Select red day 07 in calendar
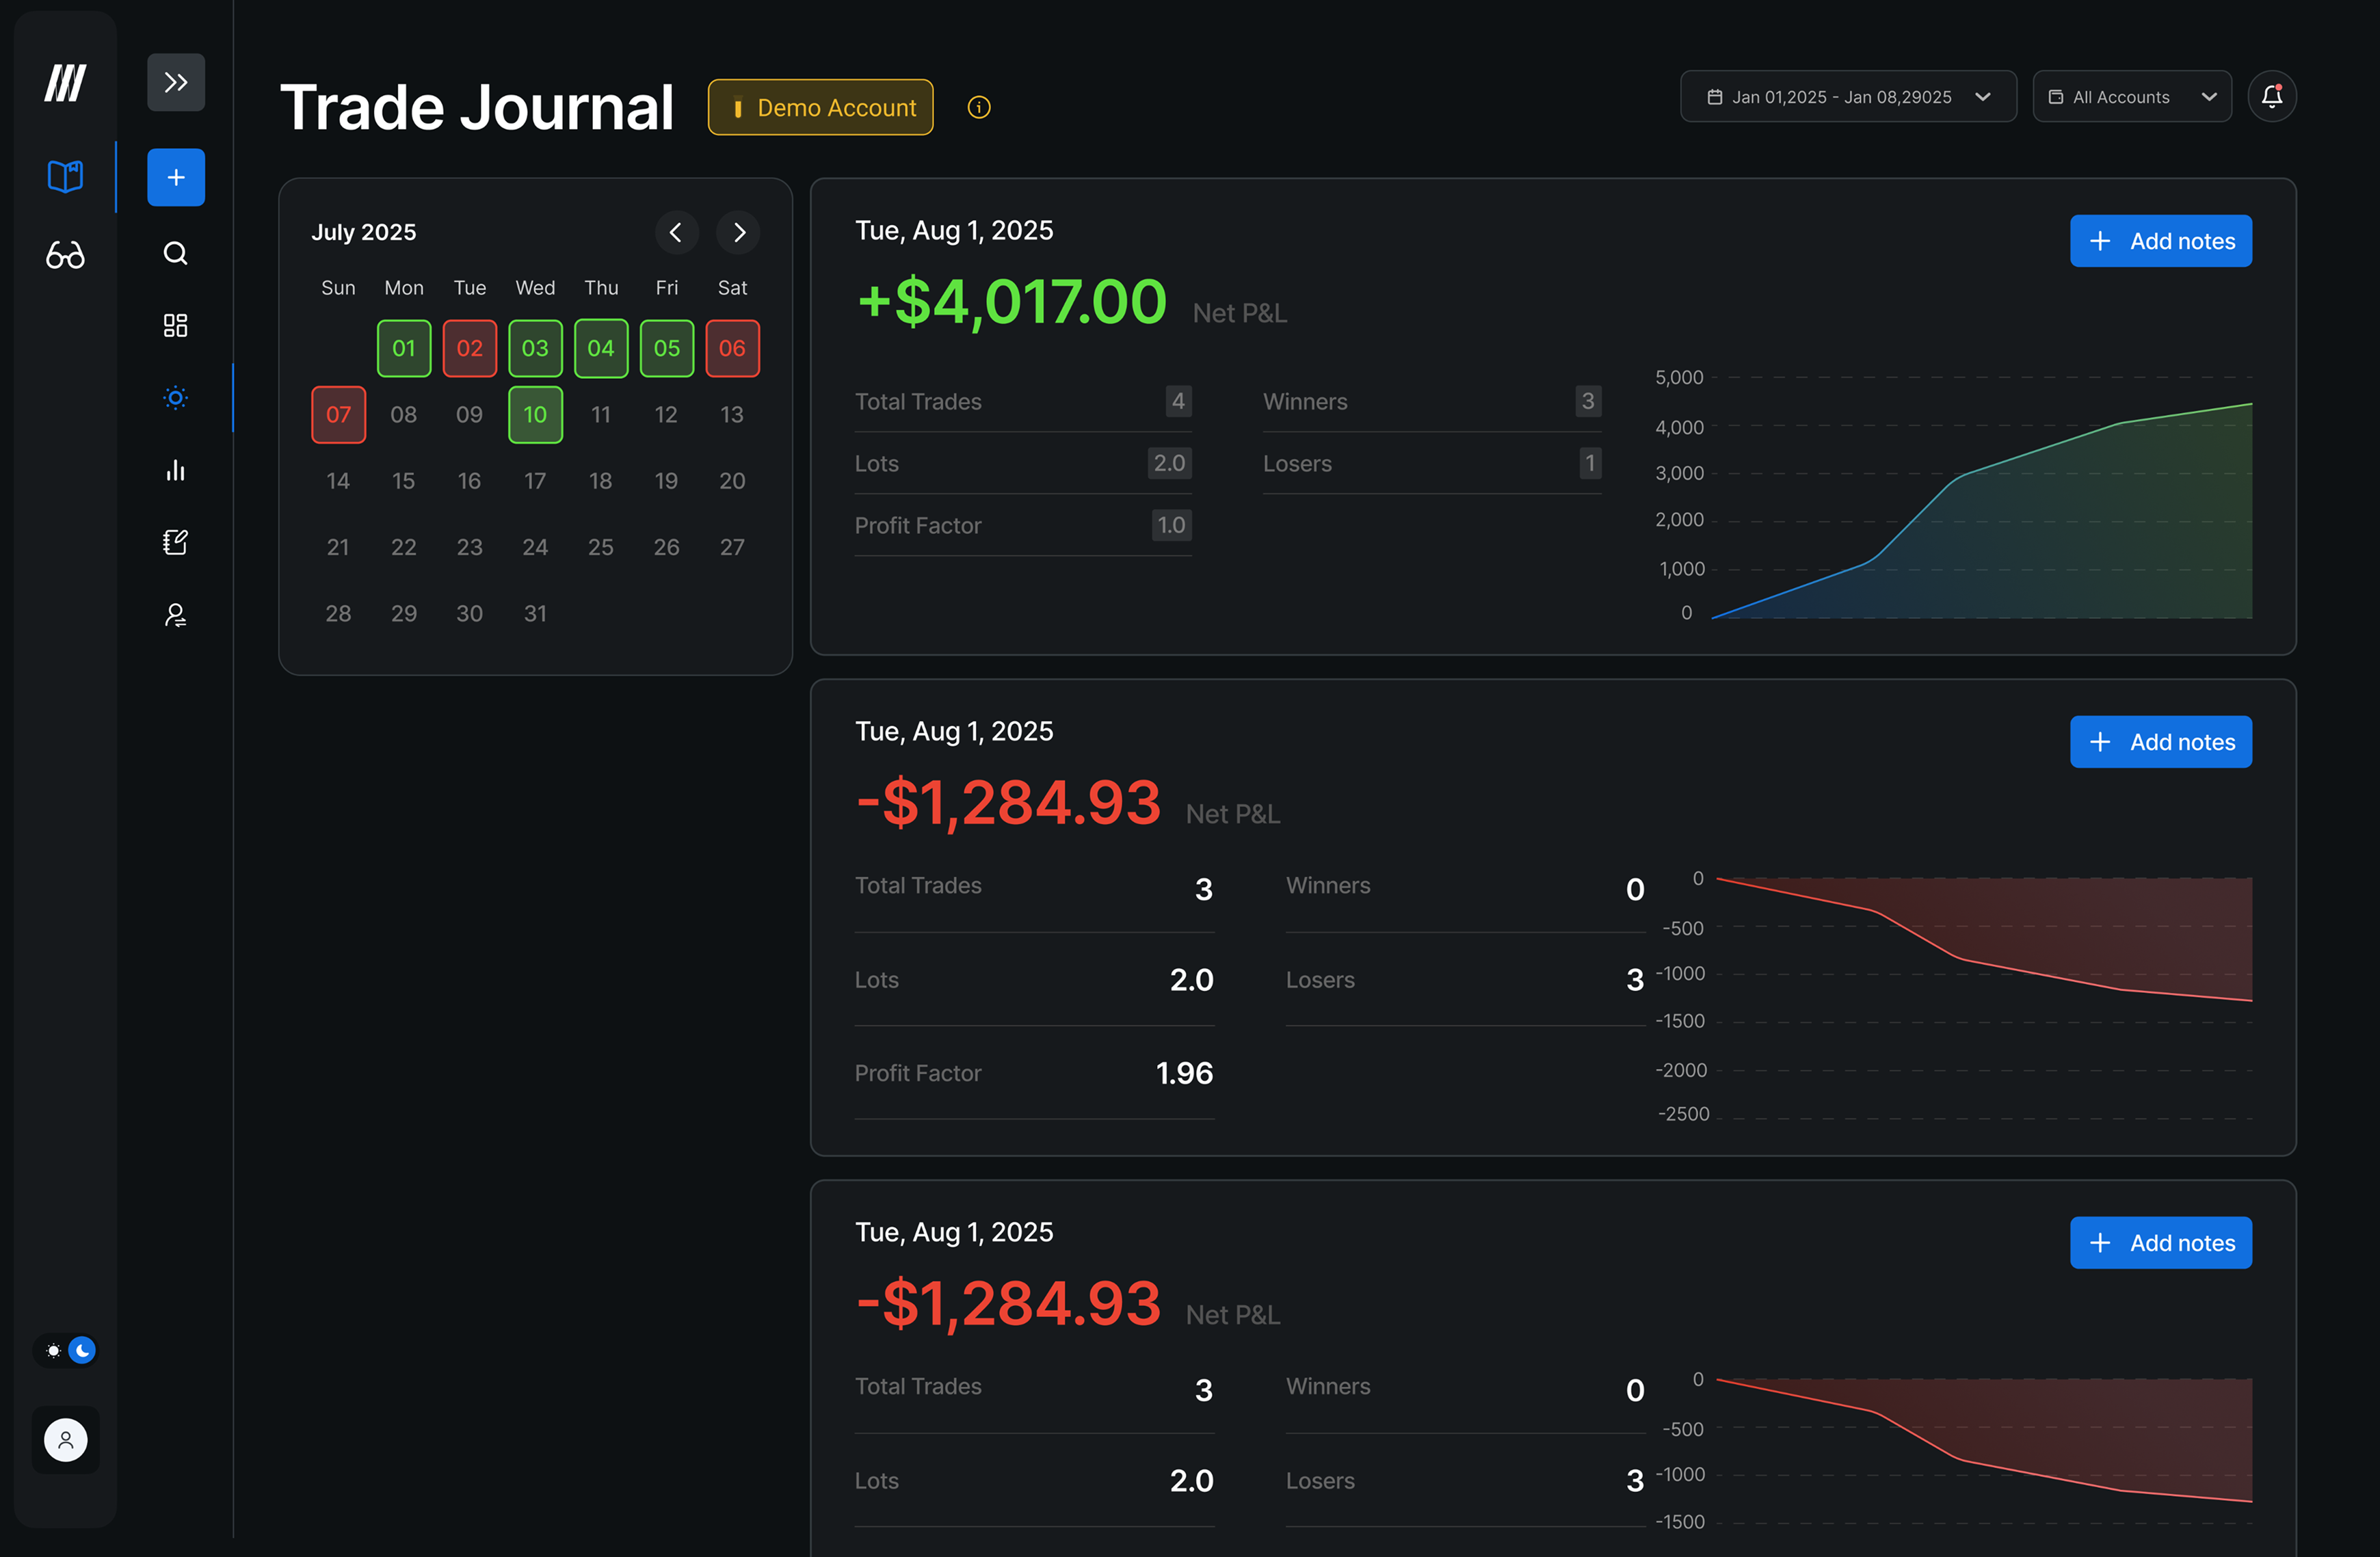Screen dimensions: 2380x1557 (338, 414)
